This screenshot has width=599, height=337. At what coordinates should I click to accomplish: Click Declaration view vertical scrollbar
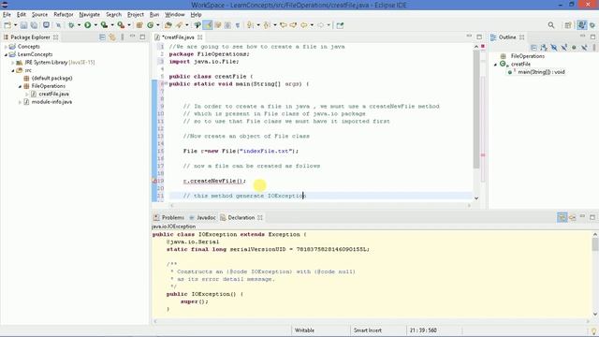tap(595, 244)
